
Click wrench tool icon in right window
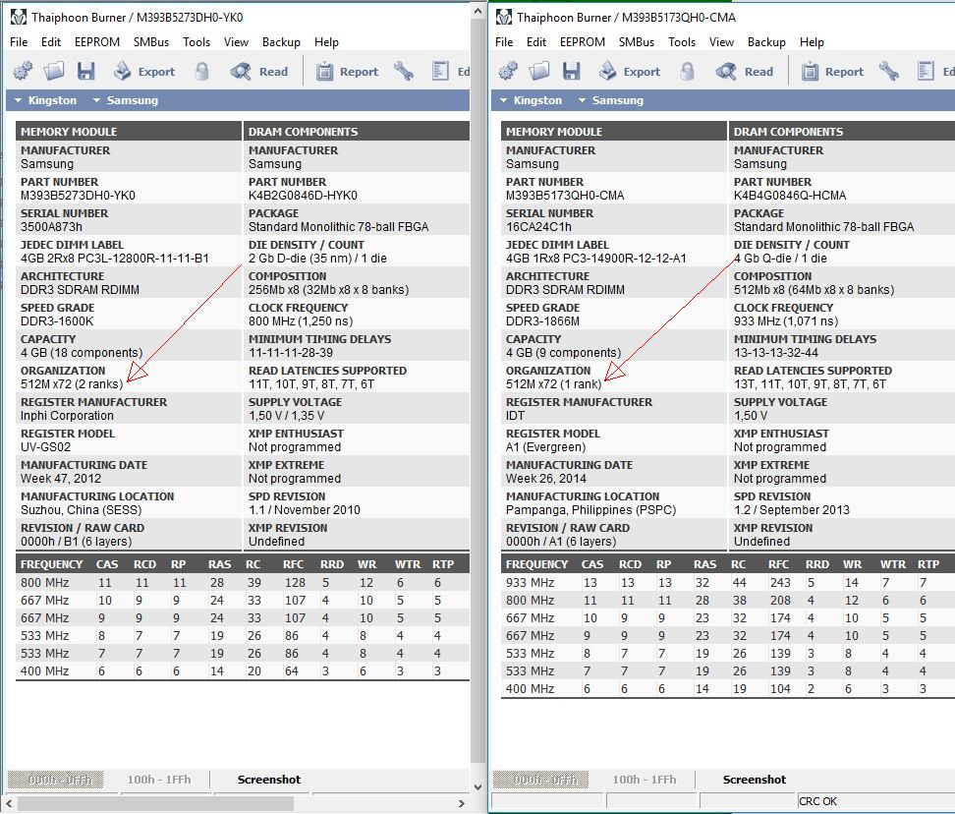click(889, 72)
